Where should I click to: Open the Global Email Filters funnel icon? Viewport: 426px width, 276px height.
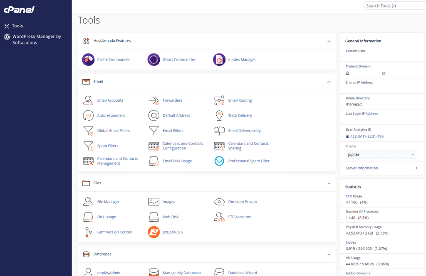(x=88, y=131)
